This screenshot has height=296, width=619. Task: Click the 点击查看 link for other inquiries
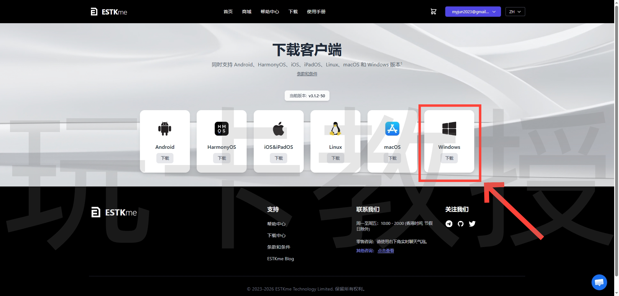click(386, 251)
